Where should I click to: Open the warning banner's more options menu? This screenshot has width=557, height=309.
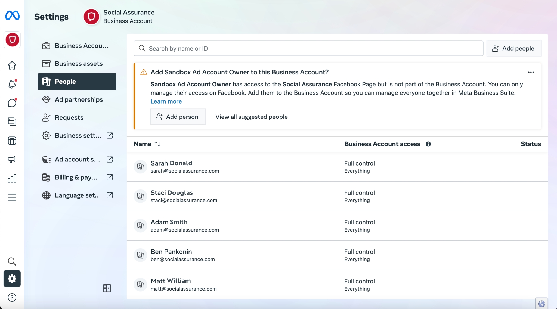tap(531, 72)
